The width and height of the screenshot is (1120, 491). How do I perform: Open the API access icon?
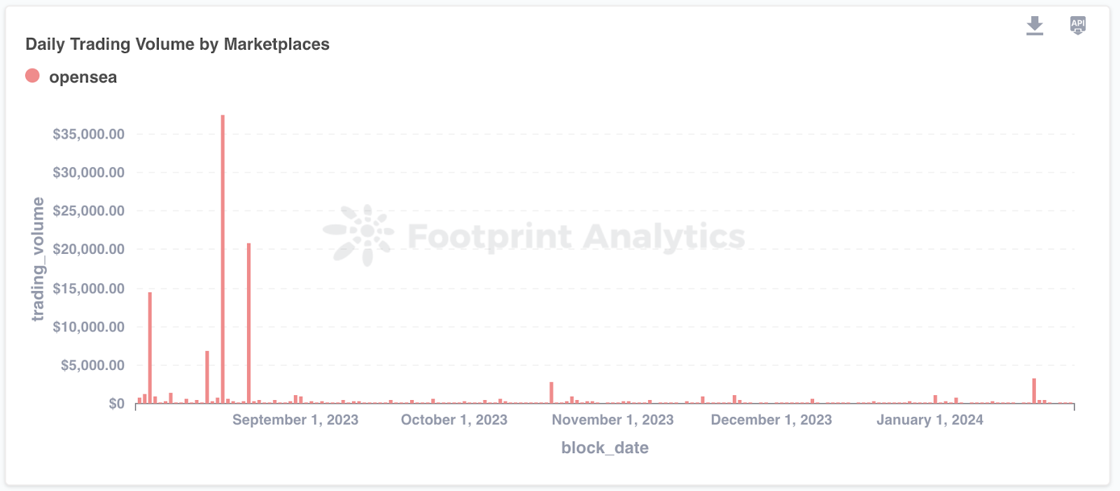[1078, 25]
